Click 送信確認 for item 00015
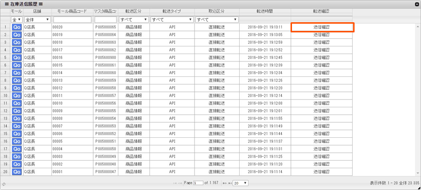Viewport: 421px width, 190px height. (322, 65)
